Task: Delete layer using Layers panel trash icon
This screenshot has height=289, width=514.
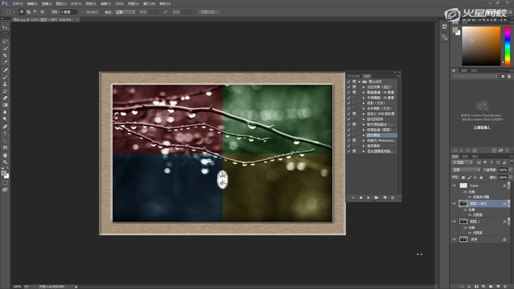Action: pyautogui.click(x=507, y=286)
